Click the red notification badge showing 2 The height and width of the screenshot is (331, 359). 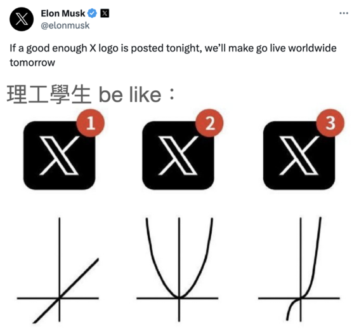(209, 123)
